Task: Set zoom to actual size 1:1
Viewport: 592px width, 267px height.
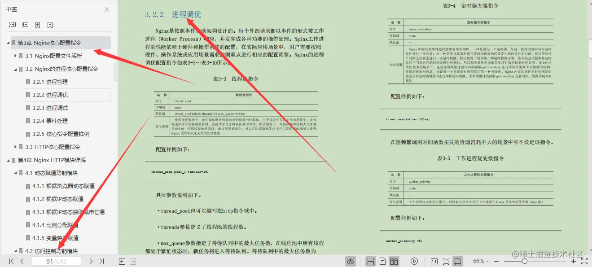Action: pyautogui.click(x=434, y=261)
